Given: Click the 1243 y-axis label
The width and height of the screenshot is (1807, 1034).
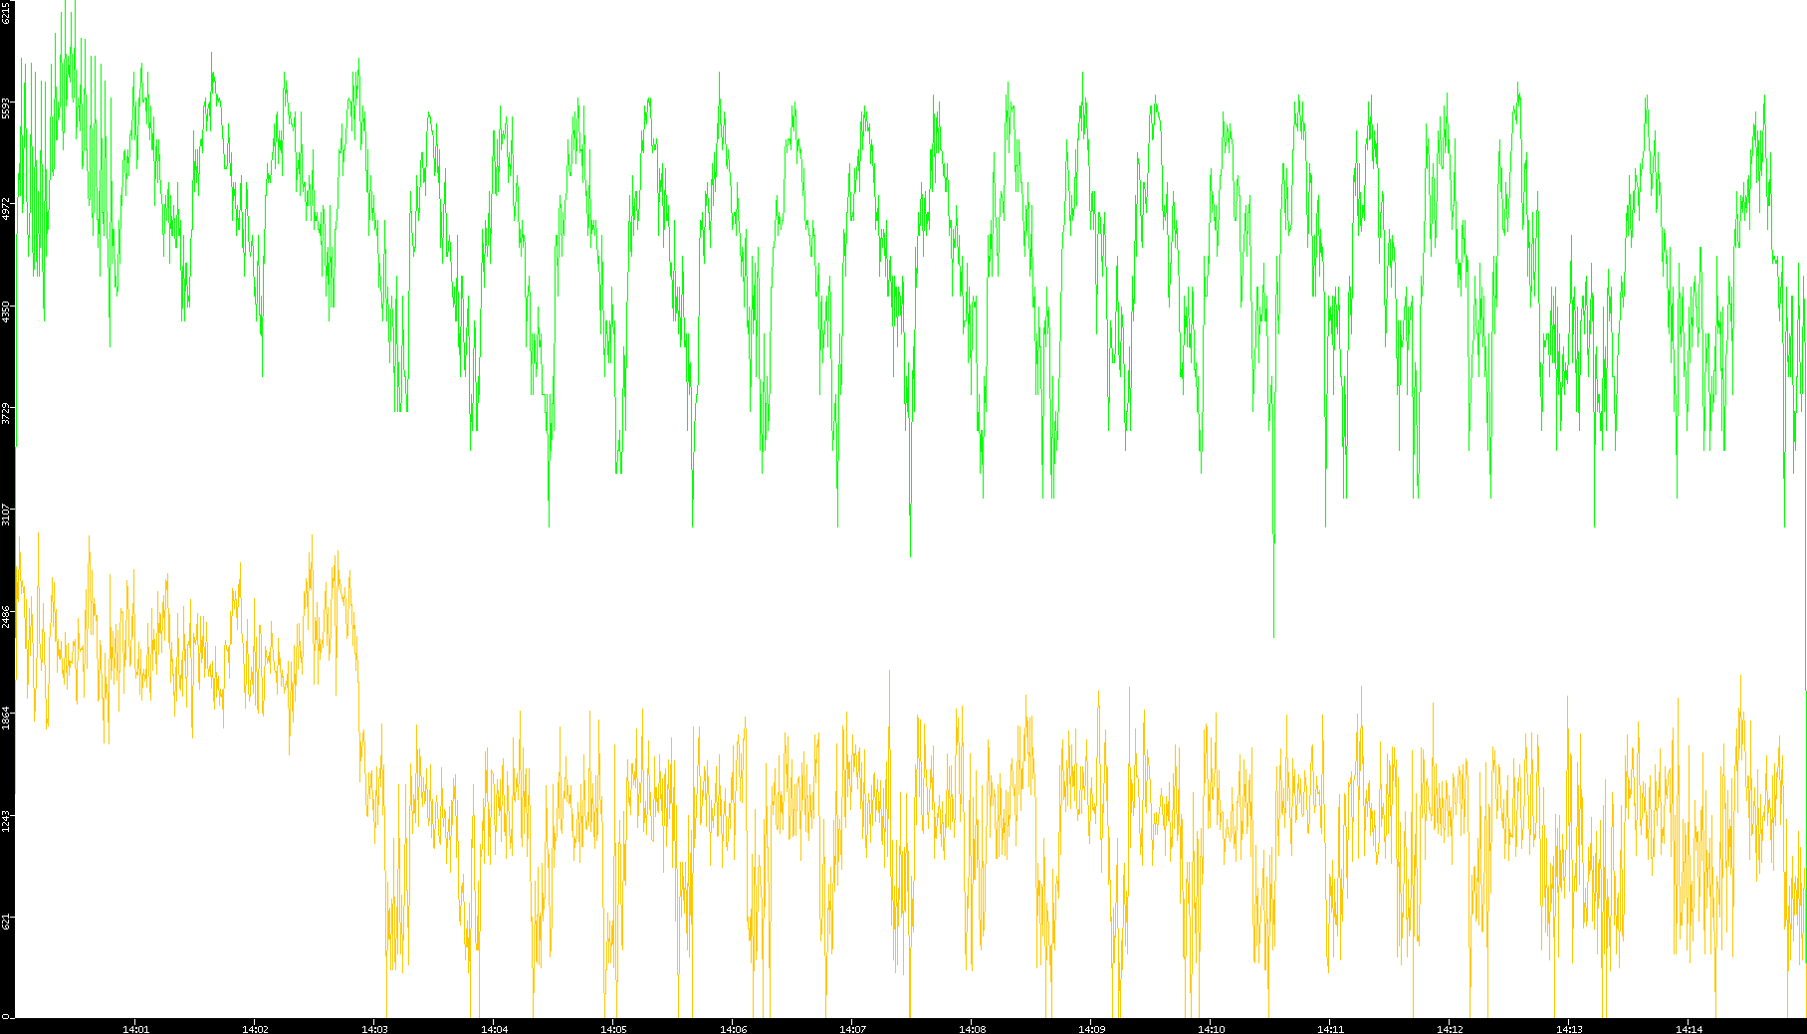Looking at the screenshot, I should pyautogui.click(x=7, y=820).
